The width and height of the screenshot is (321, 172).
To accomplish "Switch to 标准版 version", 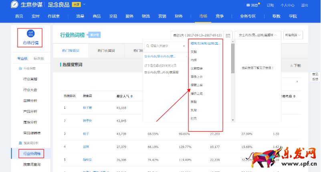I will 39,58.
